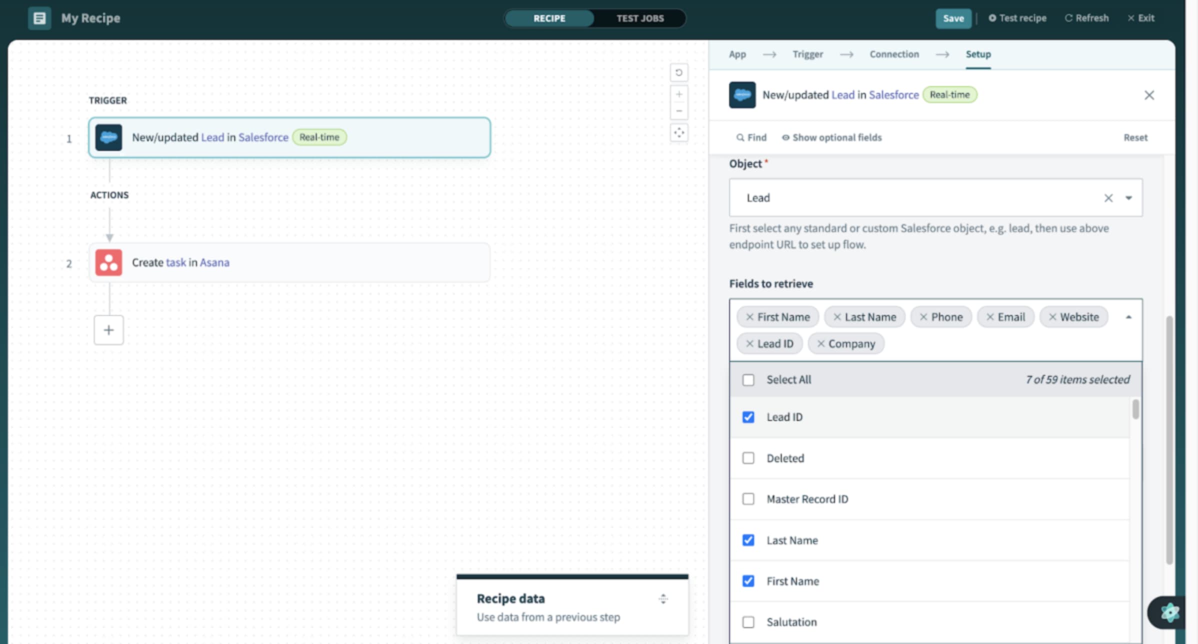
Task: Collapse the Fields to retrieve dropdown
Action: coord(1128,317)
